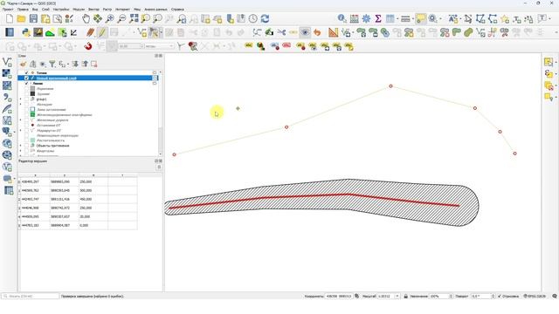Image resolution: width=559 pixels, height=314 pixels.
Task: Remove selected layer icon in Layers panel
Action: click(x=94, y=64)
